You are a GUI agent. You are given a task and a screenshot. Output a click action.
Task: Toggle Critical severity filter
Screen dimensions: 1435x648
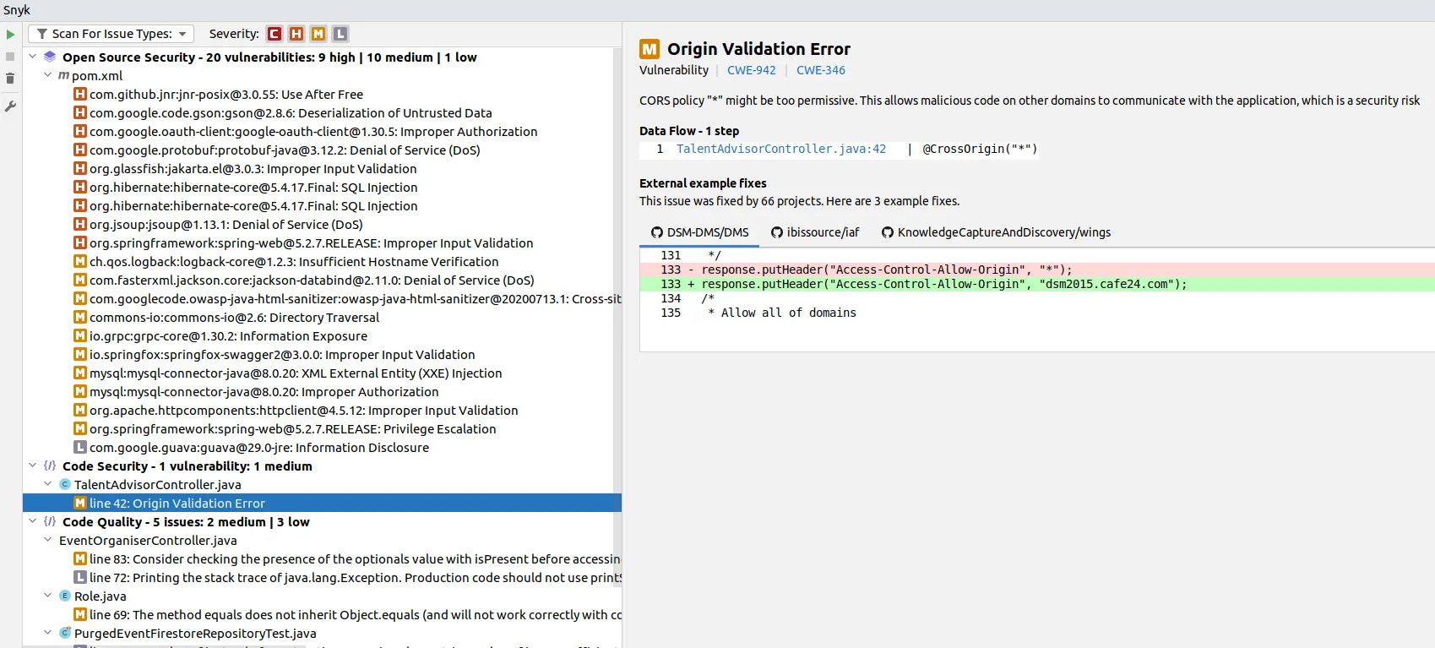point(274,34)
